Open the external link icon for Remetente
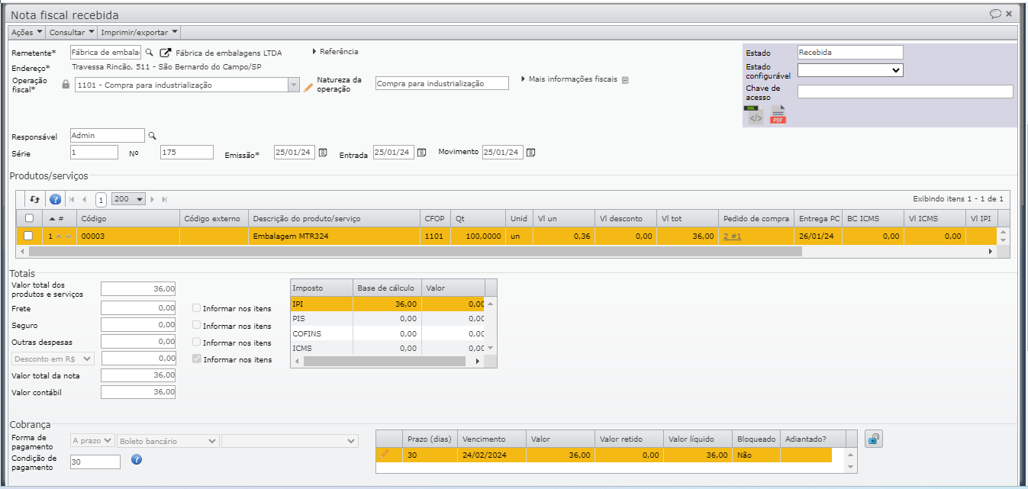Screen dimensions: 1028x489 pyautogui.click(x=164, y=53)
